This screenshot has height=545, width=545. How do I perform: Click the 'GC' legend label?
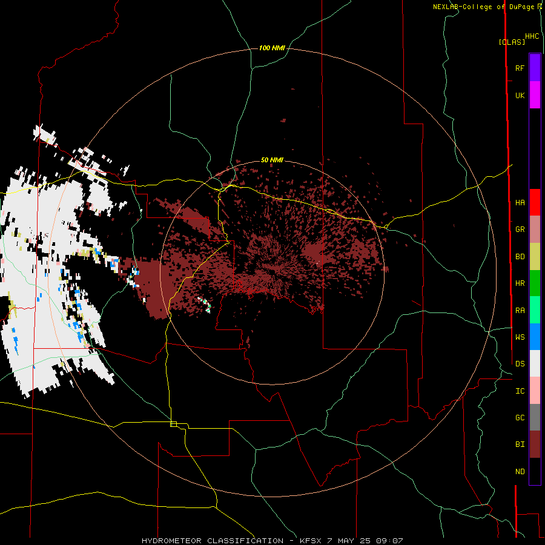520,417
